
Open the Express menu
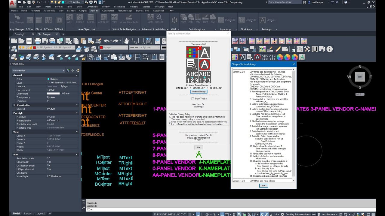tap(146, 7)
